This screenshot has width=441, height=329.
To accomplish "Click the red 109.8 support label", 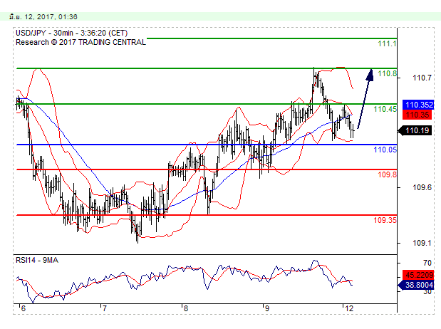I will point(387,174).
